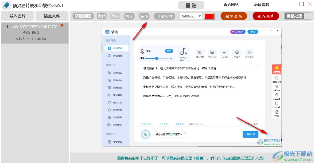Screen dimensions: 315x164
Task: Log in via the 登陆 button
Action: [191, 5]
